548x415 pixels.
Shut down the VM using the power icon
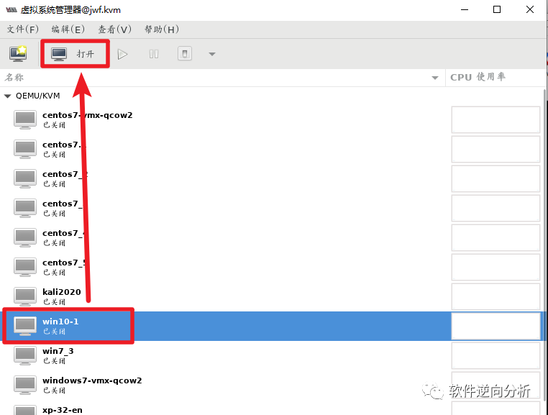pos(185,54)
